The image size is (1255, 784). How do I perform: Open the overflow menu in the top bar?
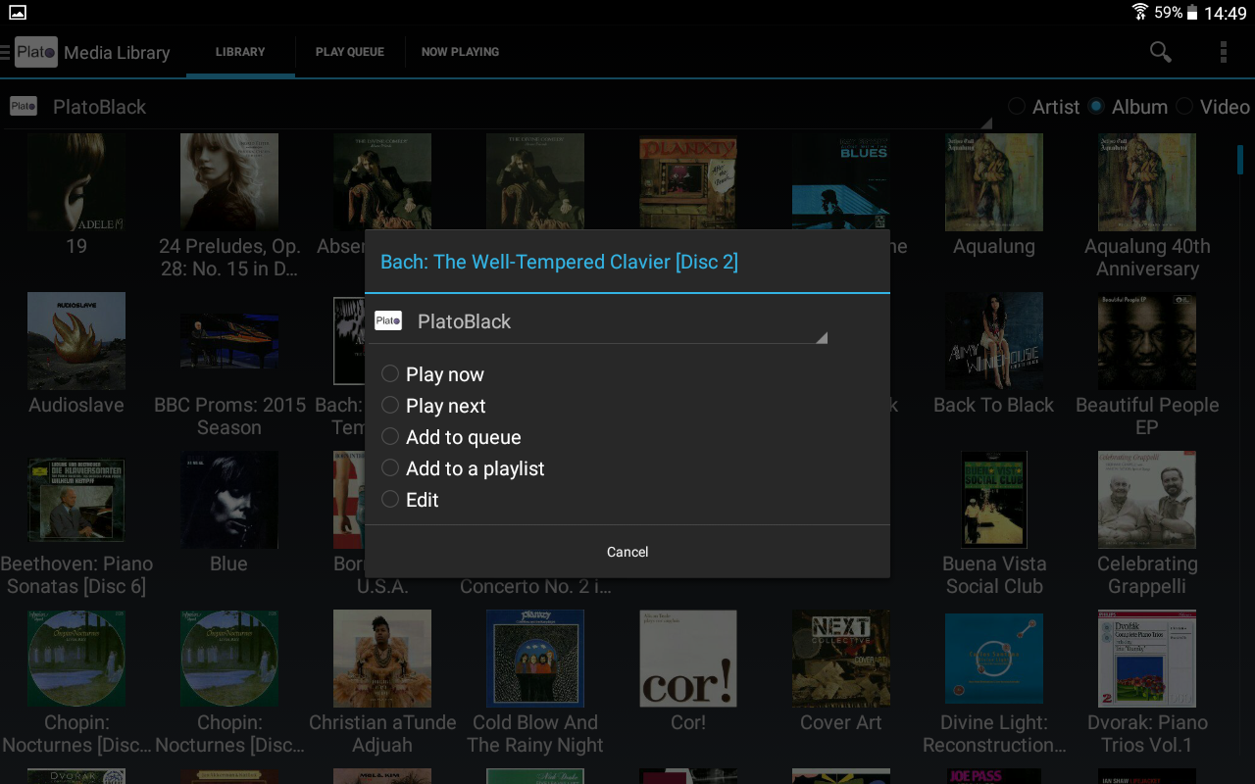point(1224,51)
